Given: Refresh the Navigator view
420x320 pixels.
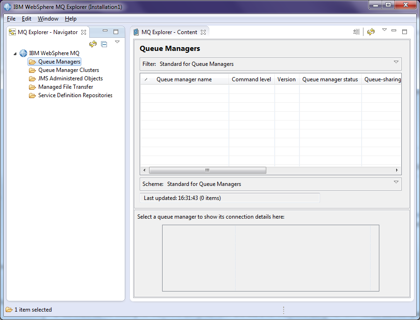Looking at the screenshot, I should click(x=93, y=44).
